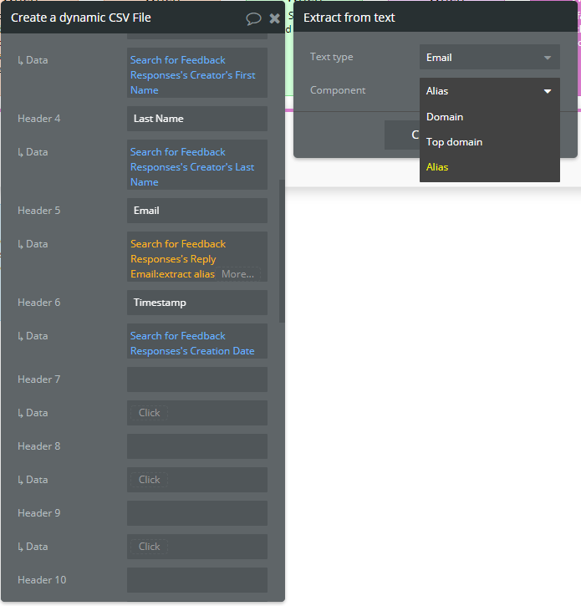Click the Header 7 Data Click placeholder
581x606 pixels.
(x=149, y=413)
